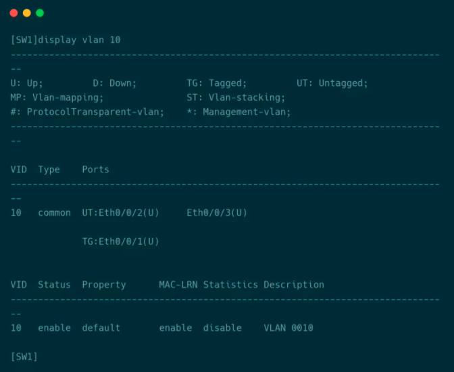Click the UT:Eth0/0/2(U) port entry

pos(120,212)
